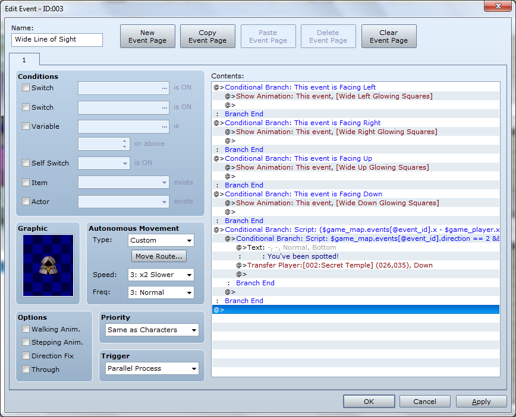
Task: Click the variable value spinner arrows
Action: click(x=124, y=144)
